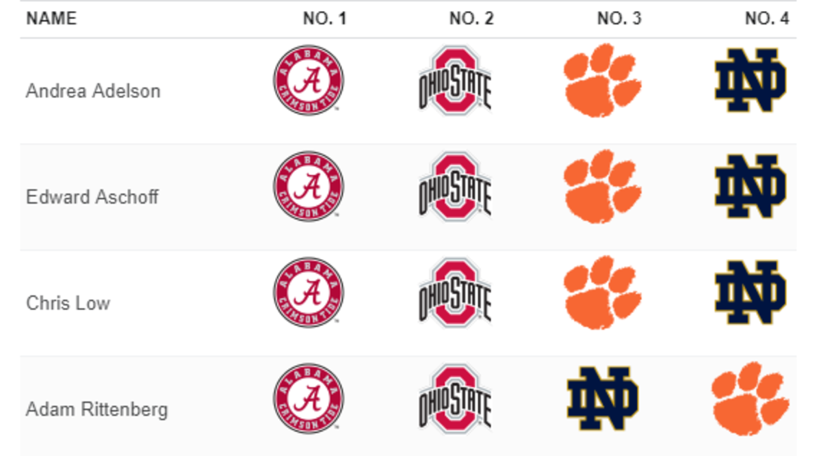Click the NO. 3 column header

tap(620, 18)
